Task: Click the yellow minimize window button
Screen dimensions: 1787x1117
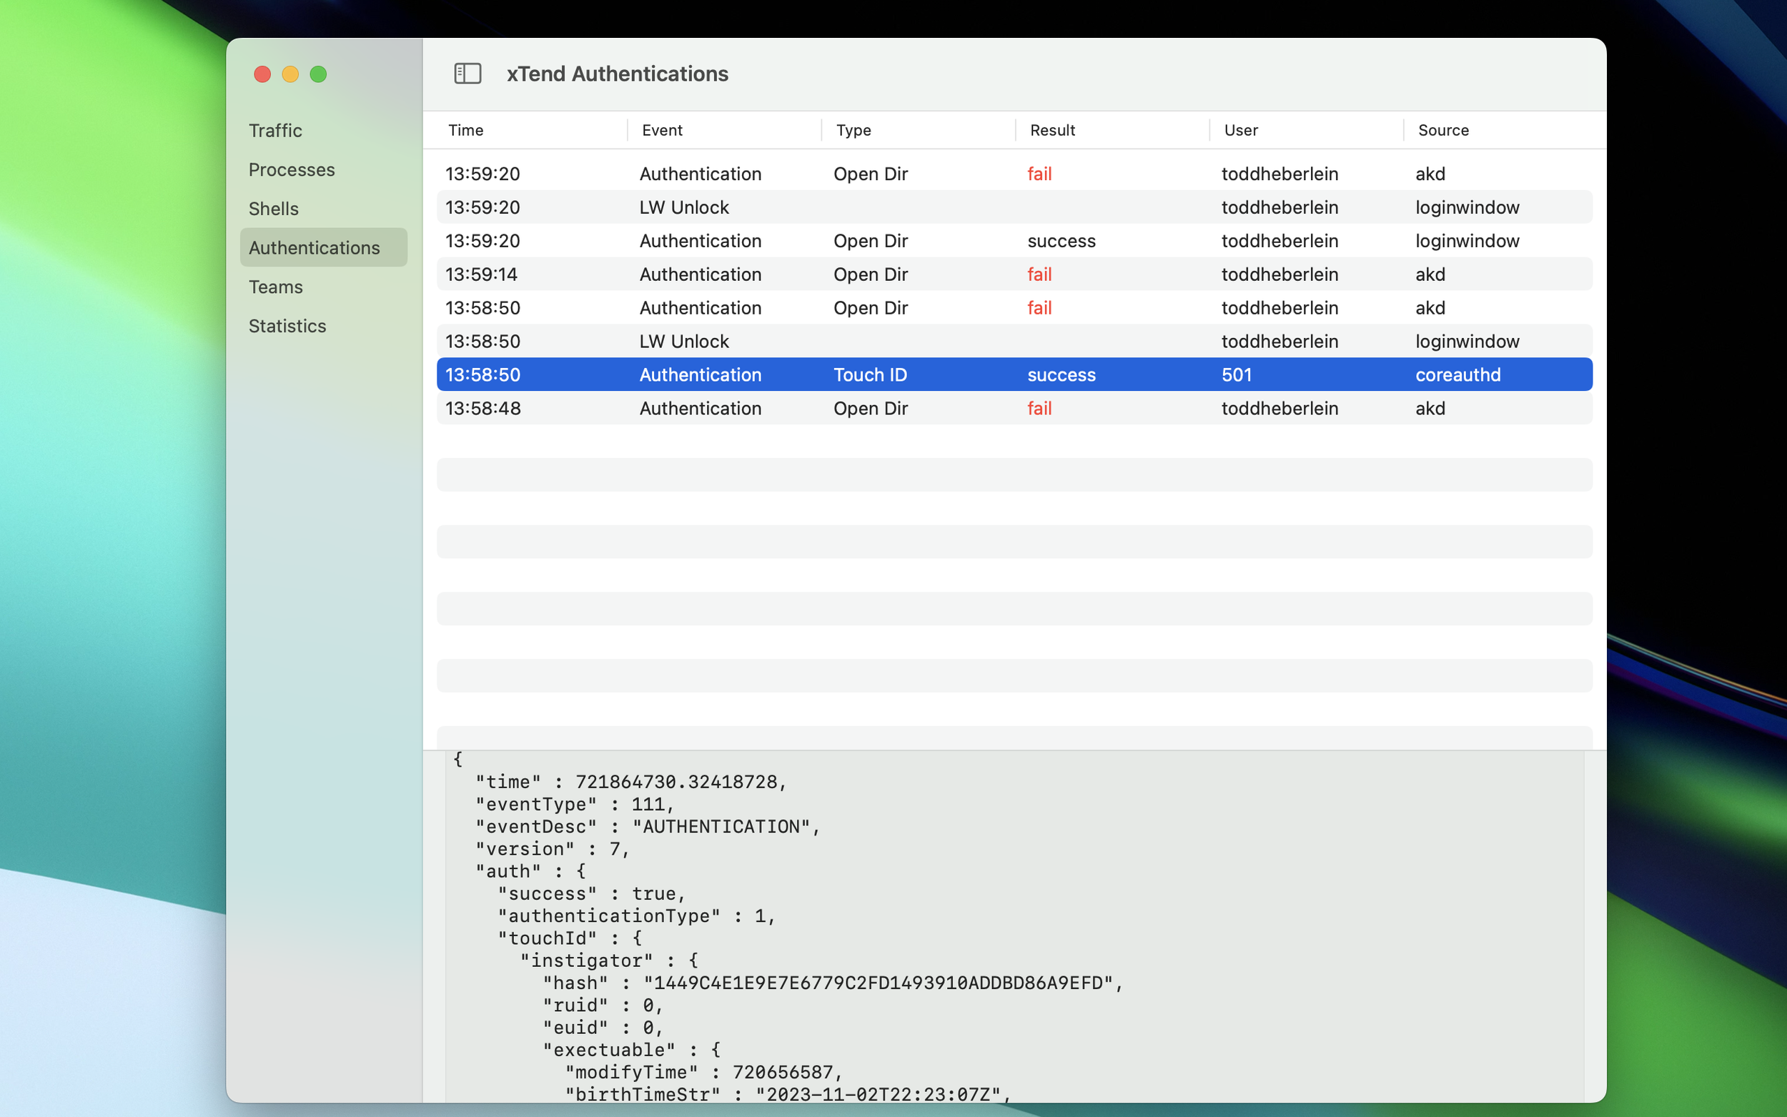Action: (x=290, y=74)
